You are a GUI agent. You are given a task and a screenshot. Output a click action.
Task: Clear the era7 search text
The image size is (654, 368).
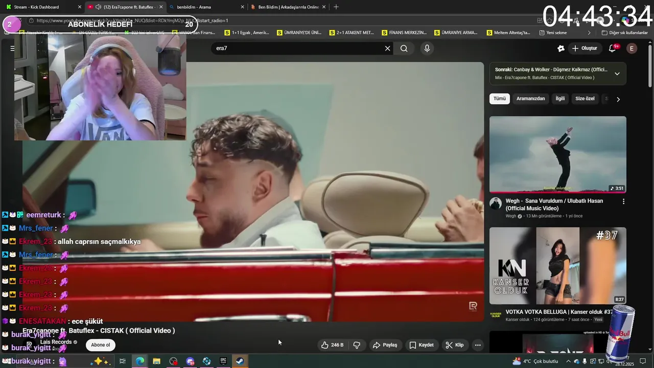[387, 49]
